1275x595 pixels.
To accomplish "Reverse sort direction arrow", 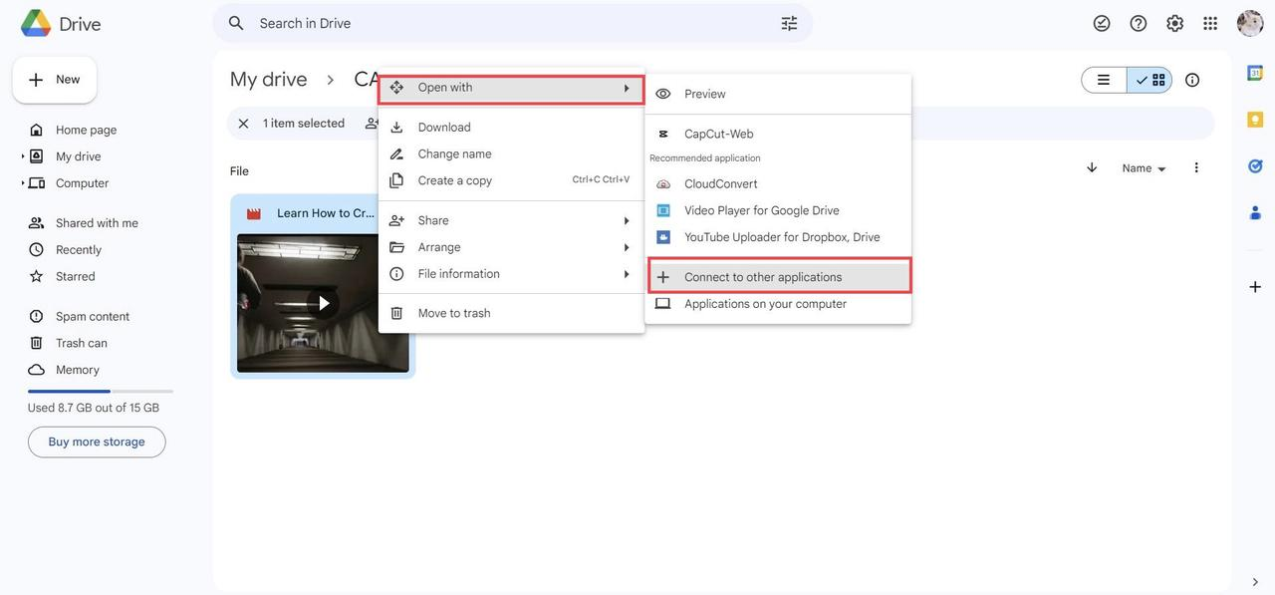I will click(1092, 167).
